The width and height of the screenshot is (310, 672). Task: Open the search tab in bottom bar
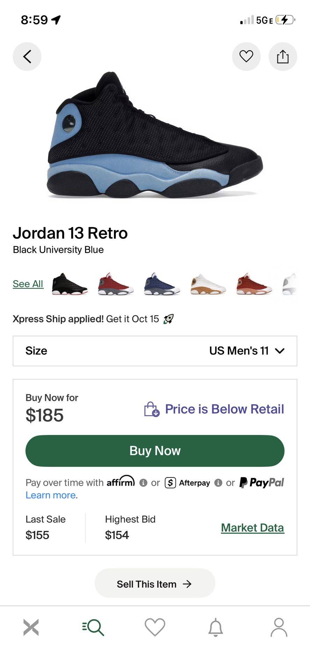[x=93, y=627]
